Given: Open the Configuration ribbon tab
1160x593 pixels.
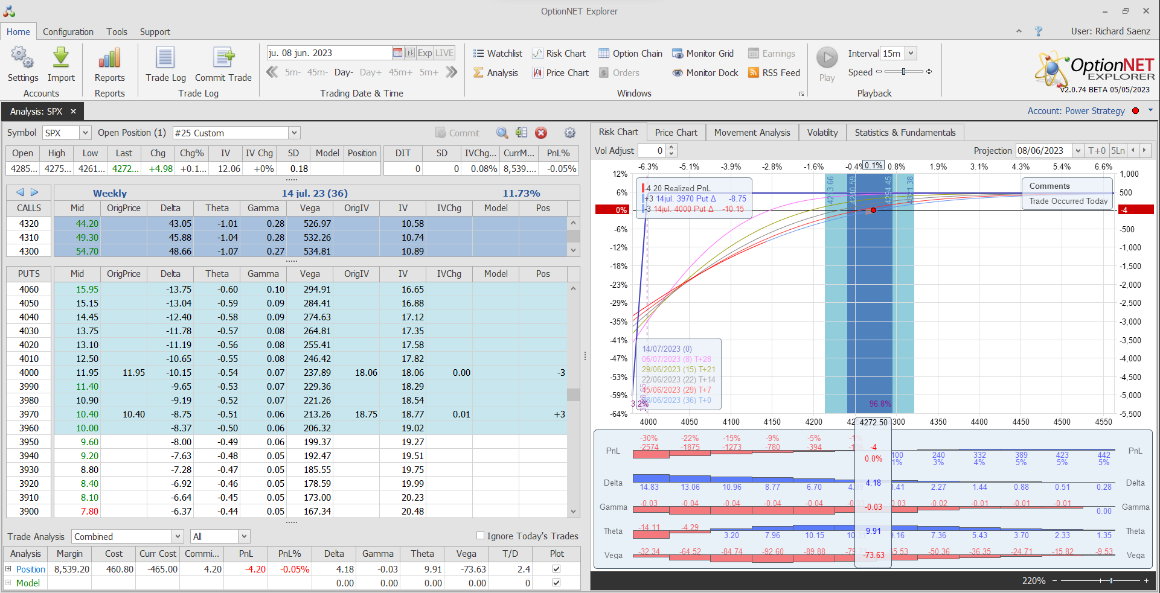Looking at the screenshot, I should 68,32.
